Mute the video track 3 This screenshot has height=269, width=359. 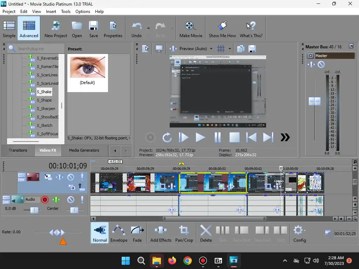[x=71, y=177]
